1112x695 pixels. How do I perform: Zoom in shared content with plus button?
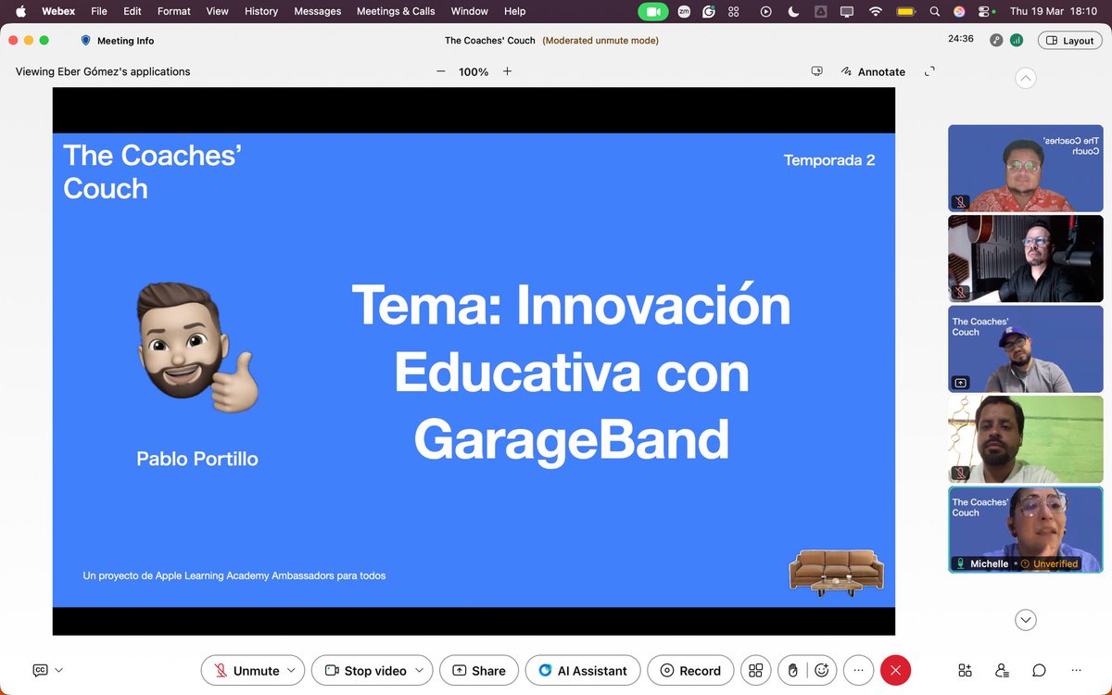[507, 71]
